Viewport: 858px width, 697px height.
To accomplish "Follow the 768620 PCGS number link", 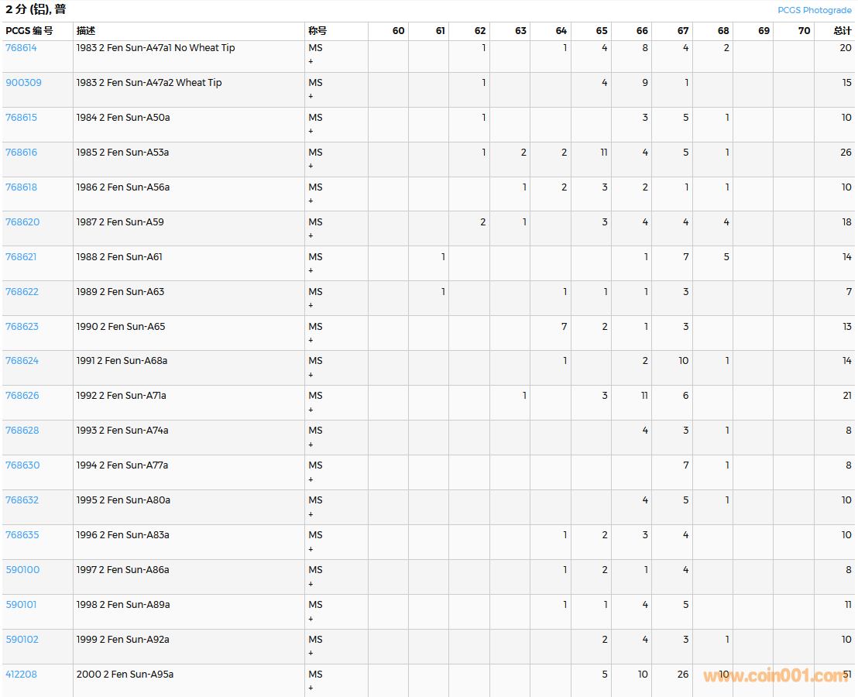I will [x=22, y=222].
